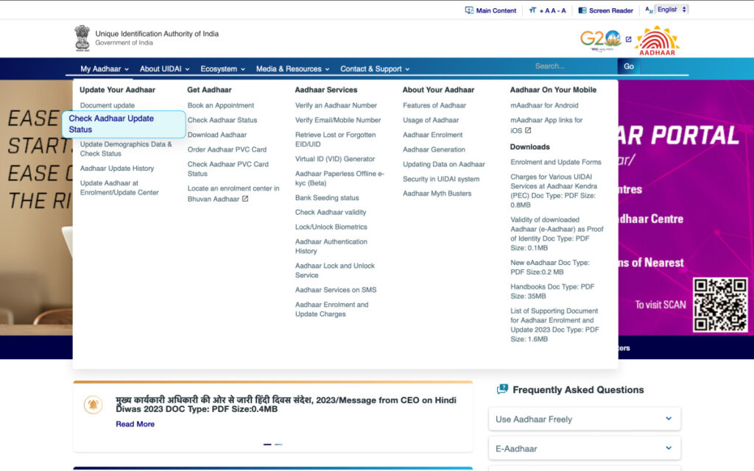Viewport: 754px width, 471px height.
Task: Expand the Use Aadhaar Freely FAQ
Action: pos(584,419)
